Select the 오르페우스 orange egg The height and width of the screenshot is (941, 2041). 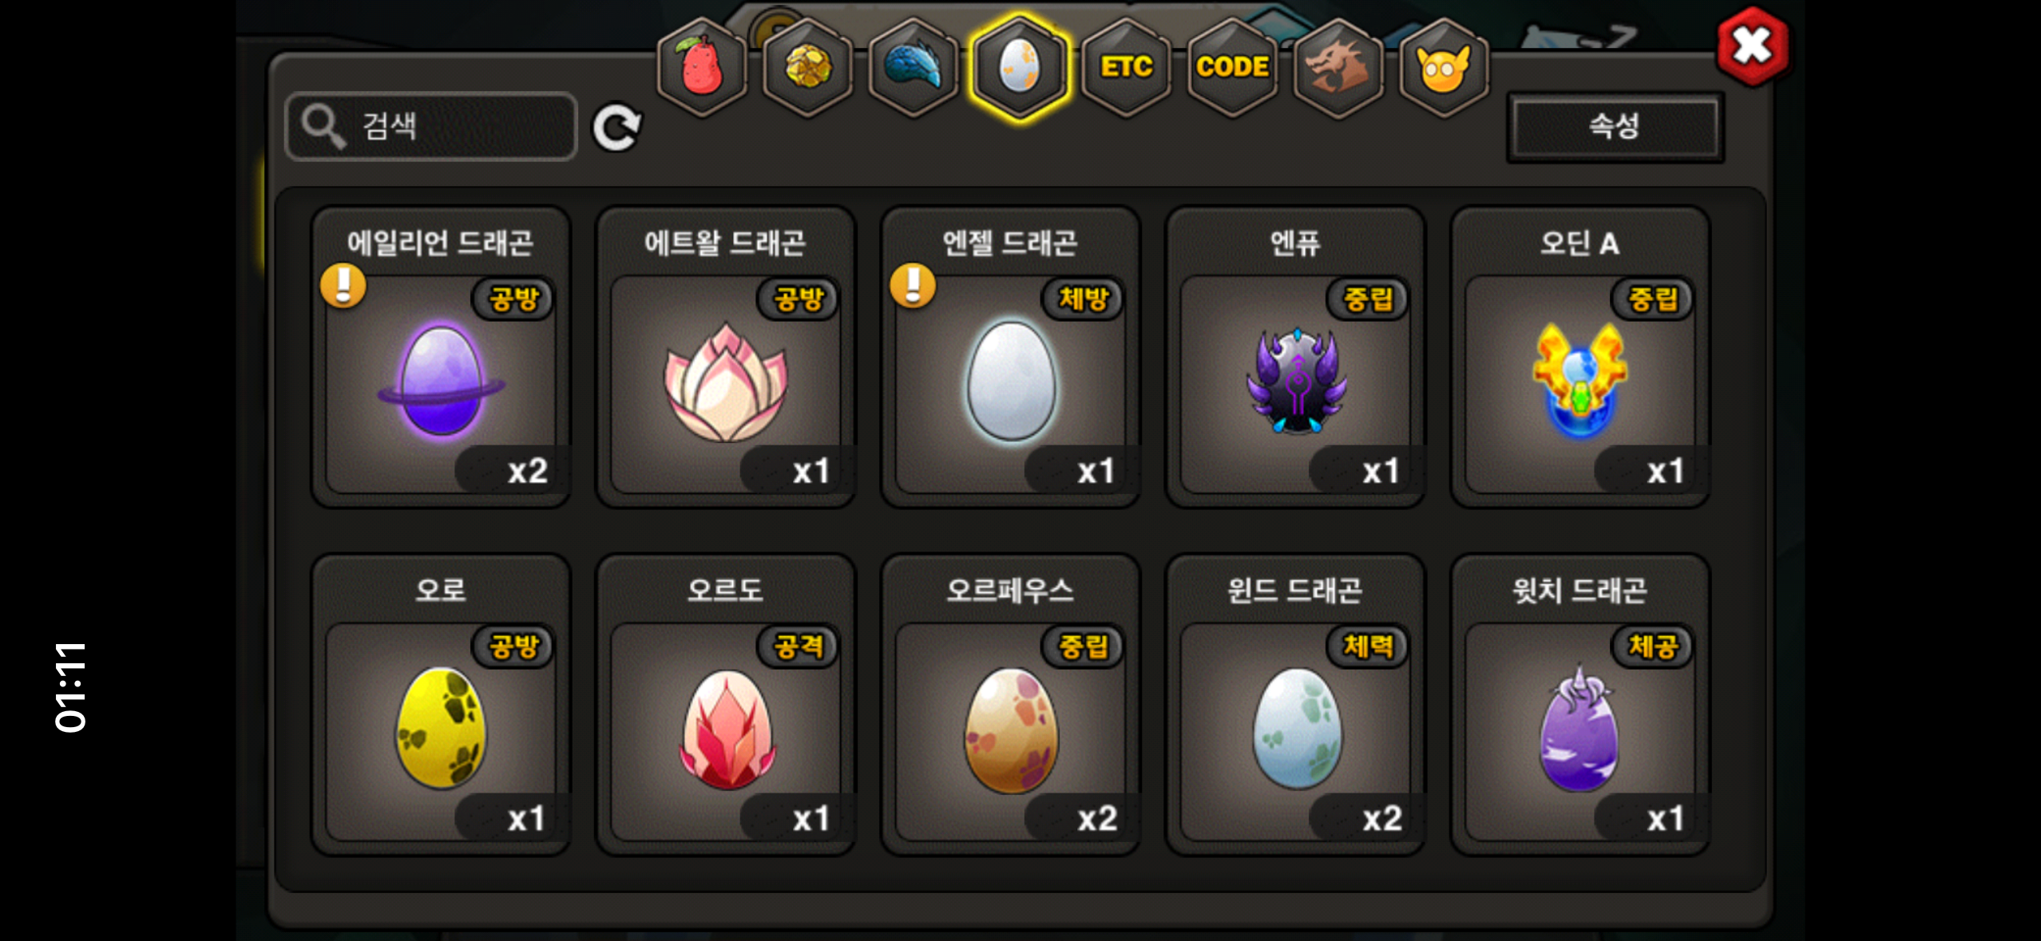(x=1010, y=705)
